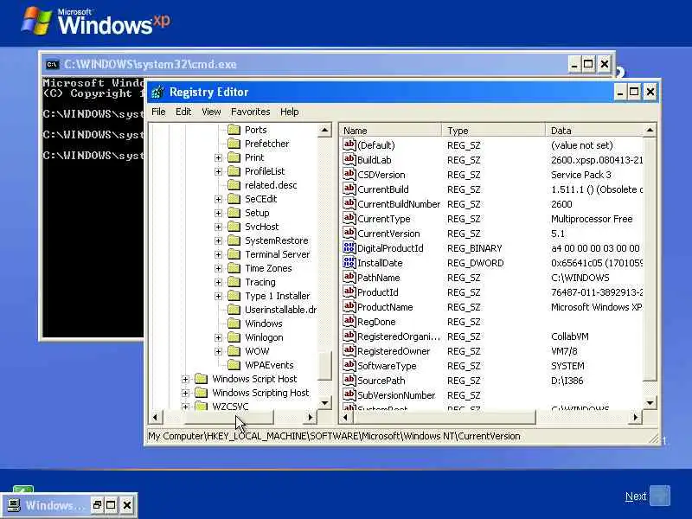This screenshot has height=519, width=692.
Task: Select the CurrentVersion value name
Action: [388, 234]
